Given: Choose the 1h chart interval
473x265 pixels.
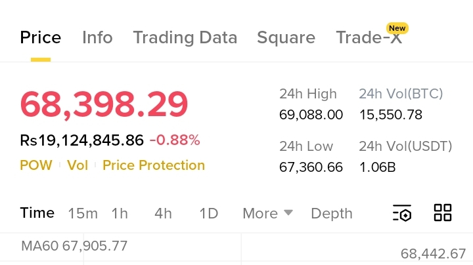Looking at the screenshot, I should click(x=120, y=213).
